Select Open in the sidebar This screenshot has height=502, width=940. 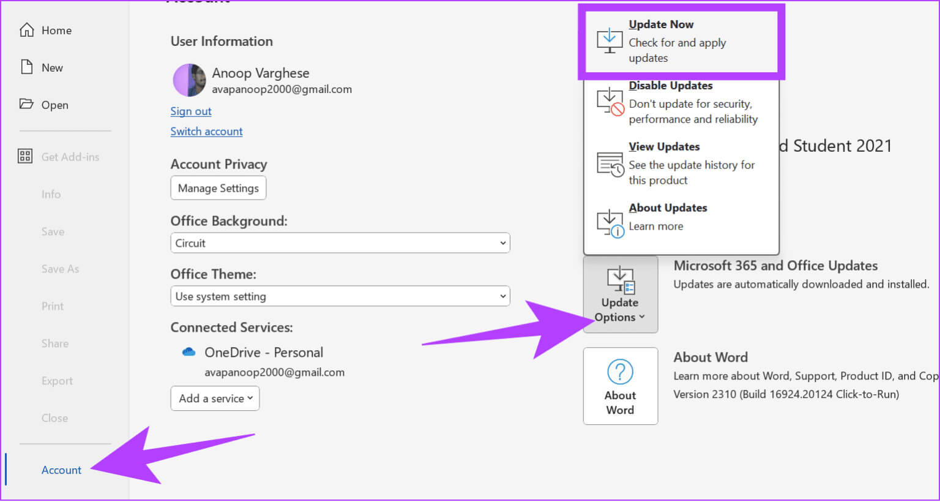54,105
